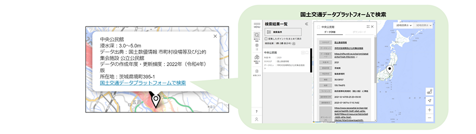
Task: Open the list view icon in the sidebar
Action: coord(257,50)
